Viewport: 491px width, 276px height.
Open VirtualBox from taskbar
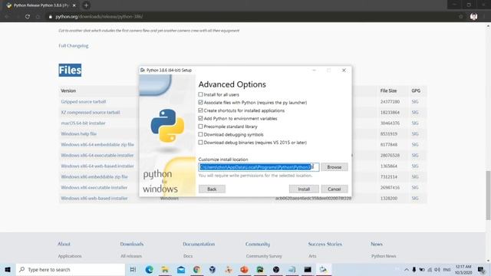tap(213, 269)
